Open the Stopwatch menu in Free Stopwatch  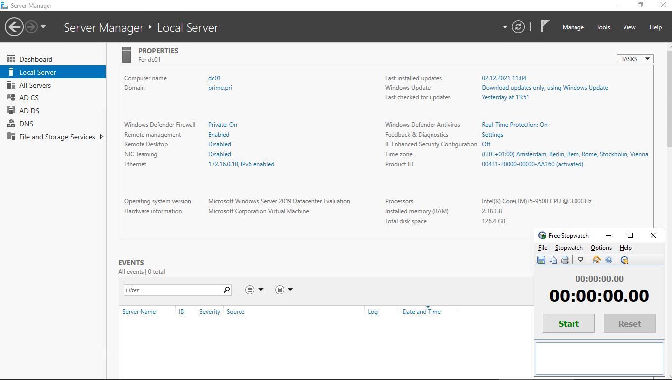click(x=569, y=248)
